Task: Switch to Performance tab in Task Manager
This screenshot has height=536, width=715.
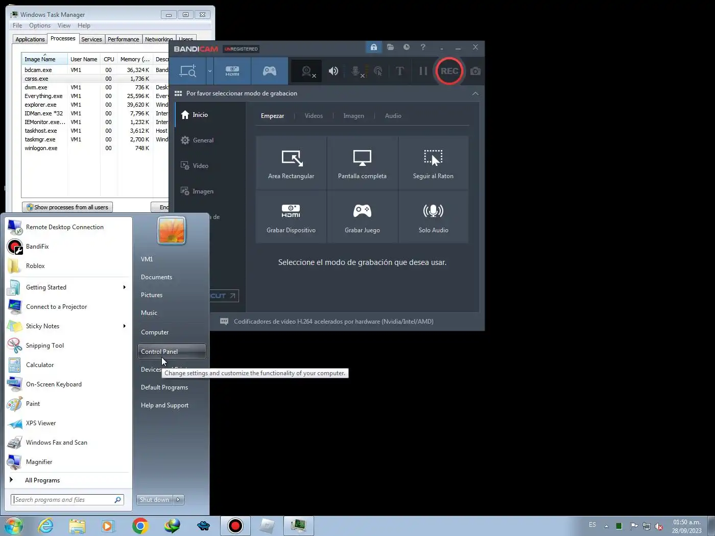Action: pos(123,39)
